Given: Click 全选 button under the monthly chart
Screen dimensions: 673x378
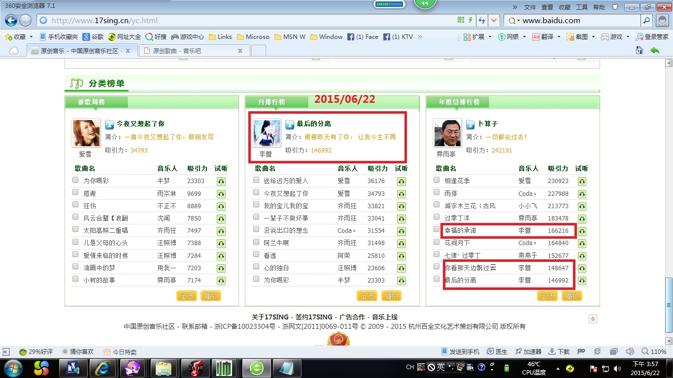Looking at the screenshot, I should pyautogui.click(x=367, y=296).
